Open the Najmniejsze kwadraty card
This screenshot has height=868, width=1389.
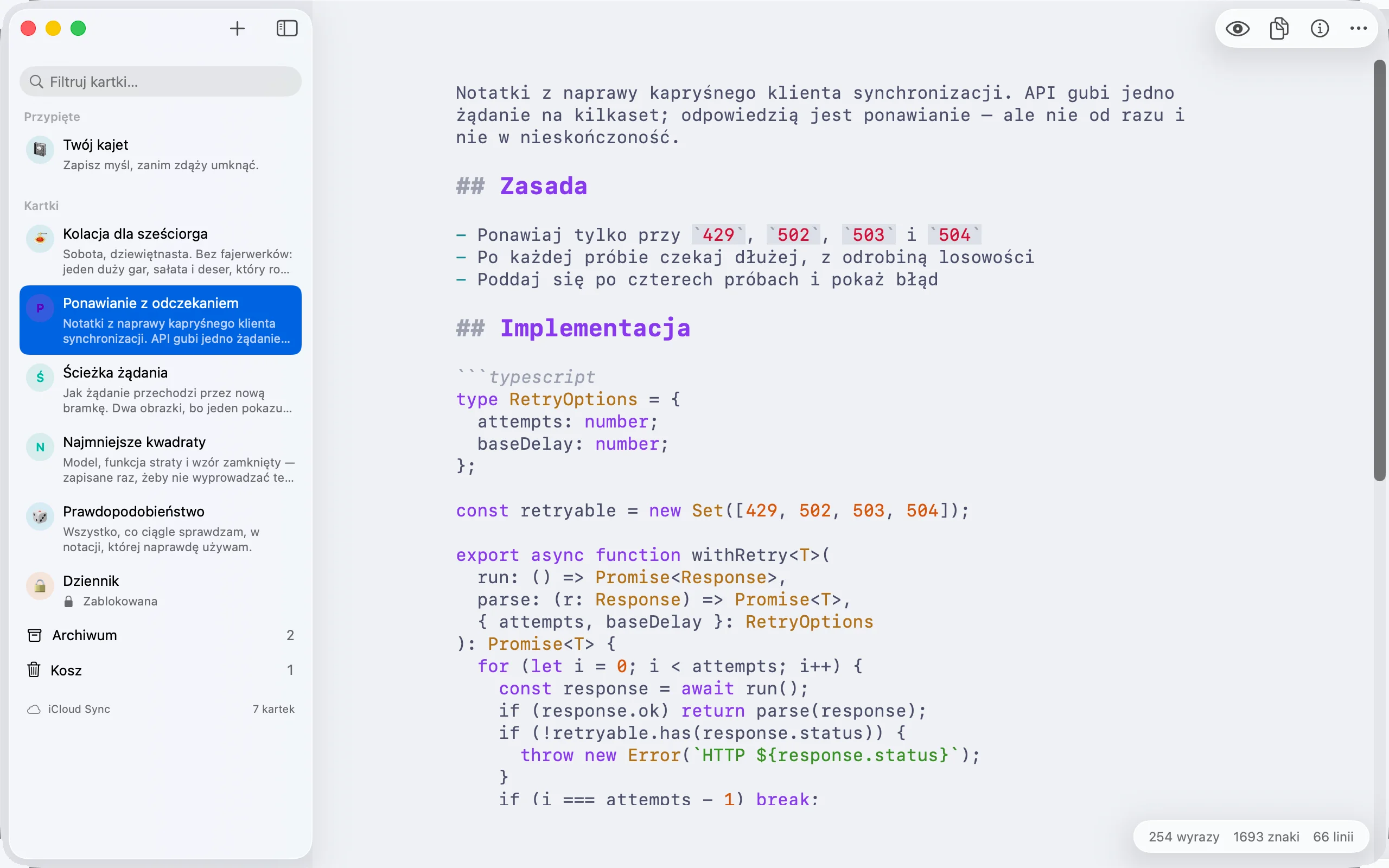point(161,459)
